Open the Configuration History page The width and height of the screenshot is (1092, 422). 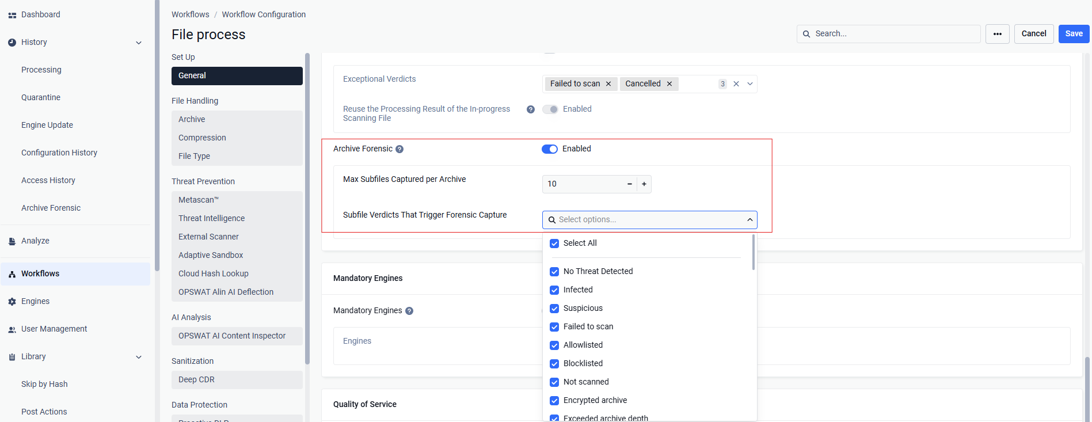pyautogui.click(x=59, y=153)
